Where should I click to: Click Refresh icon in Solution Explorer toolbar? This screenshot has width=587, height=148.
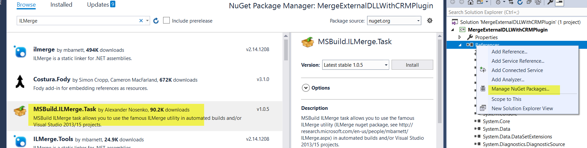point(520,2)
